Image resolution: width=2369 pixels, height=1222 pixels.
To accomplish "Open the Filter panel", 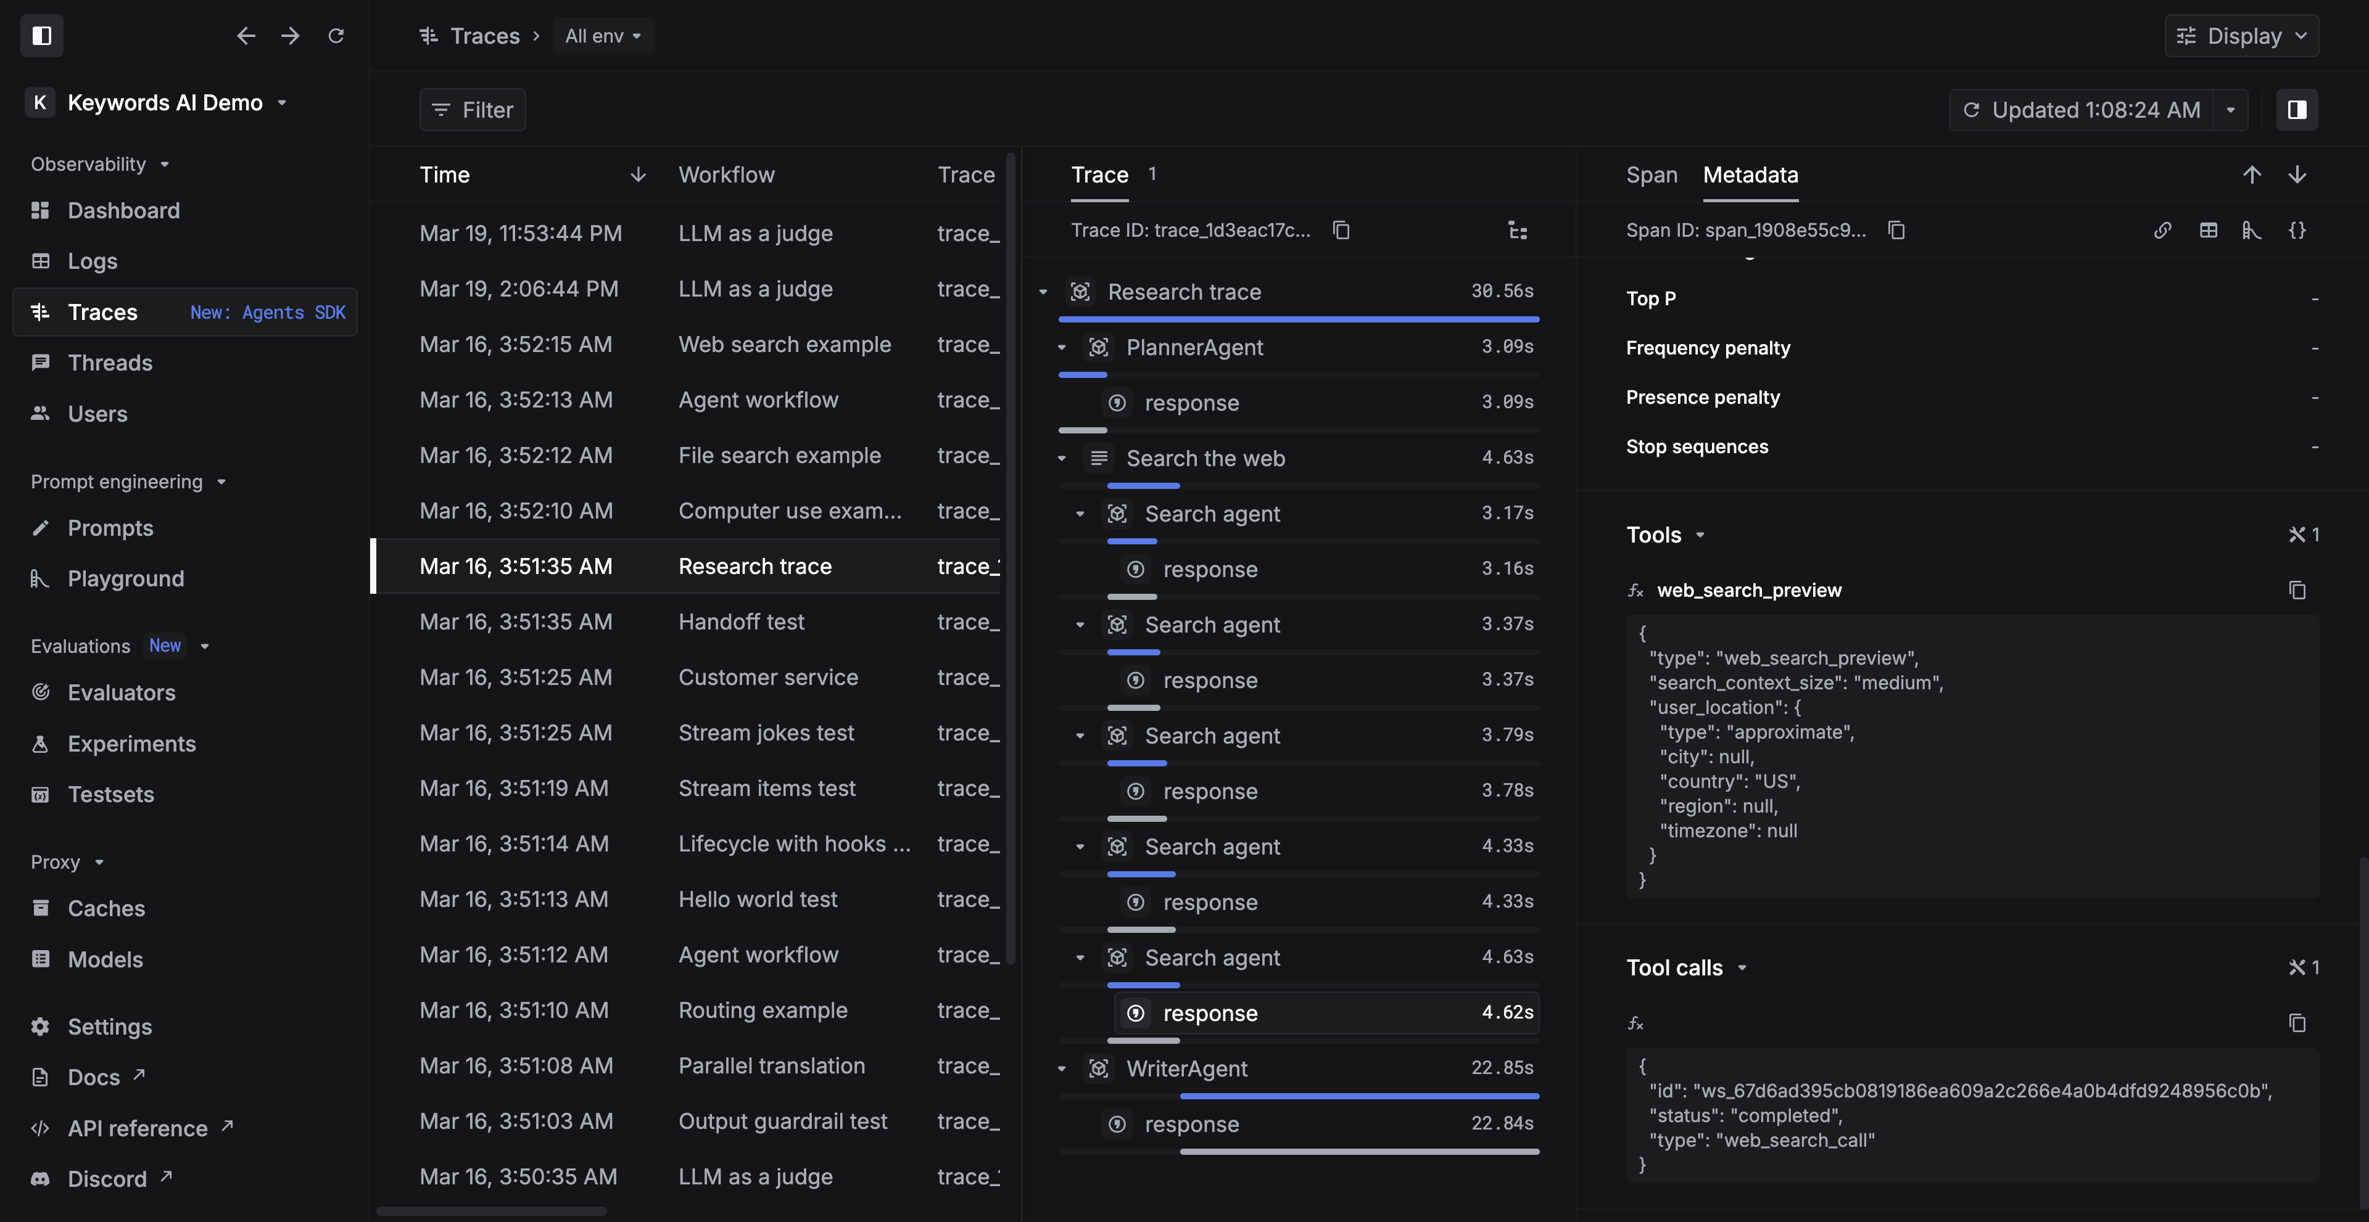I will pyautogui.click(x=472, y=109).
